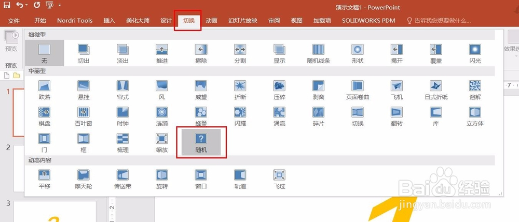Select the 碎片 shred transition

[319, 116]
